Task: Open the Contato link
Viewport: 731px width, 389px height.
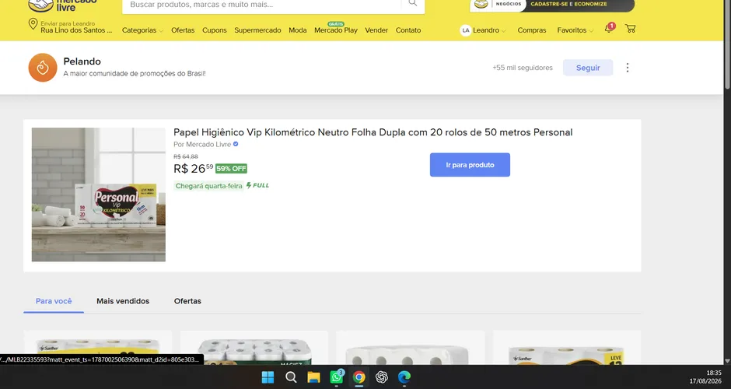Action: pyautogui.click(x=408, y=30)
